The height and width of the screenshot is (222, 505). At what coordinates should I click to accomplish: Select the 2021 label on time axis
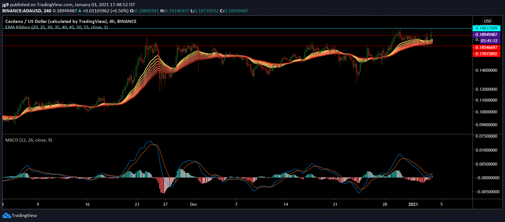[x=414, y=204]
